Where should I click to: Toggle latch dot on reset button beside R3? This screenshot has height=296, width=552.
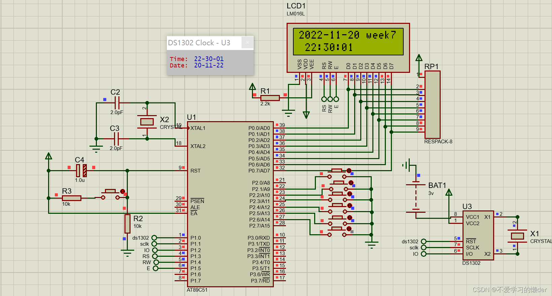coord(123,191)
